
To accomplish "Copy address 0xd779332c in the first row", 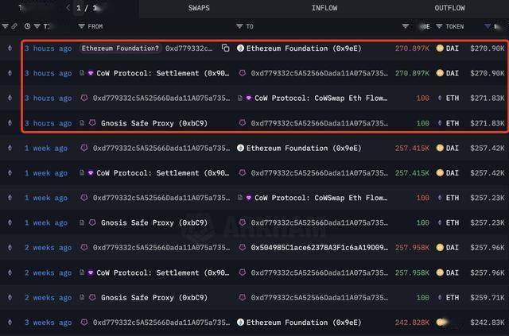I will click(x=225, y=48).
